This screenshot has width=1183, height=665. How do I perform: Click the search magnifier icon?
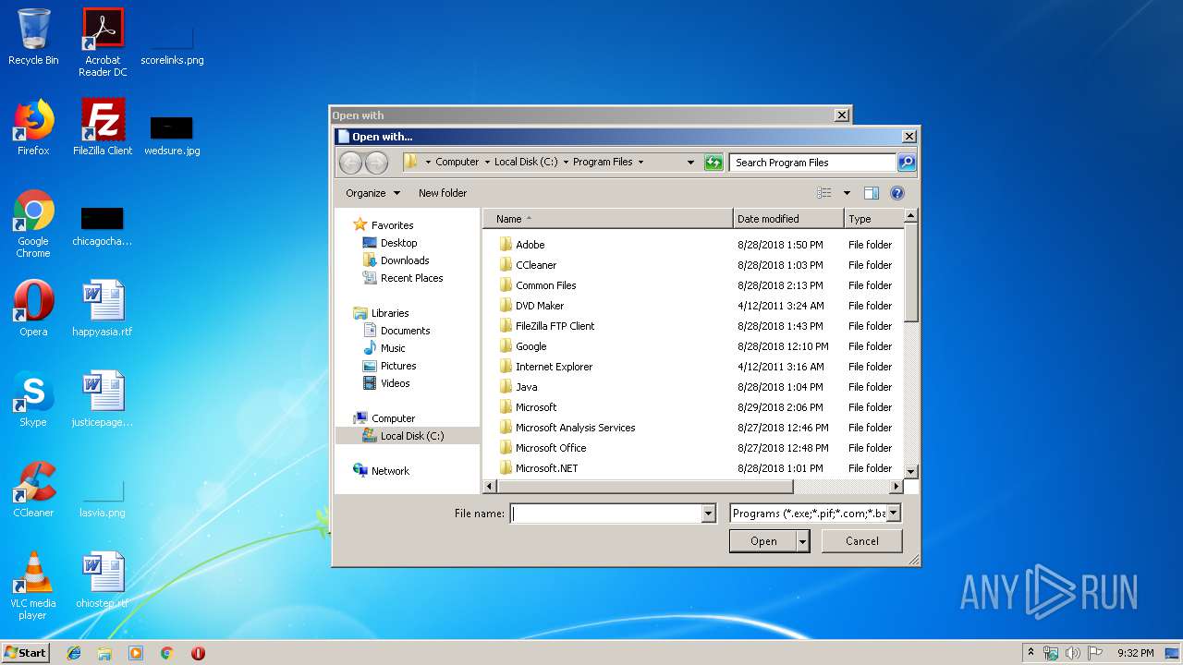907,163
